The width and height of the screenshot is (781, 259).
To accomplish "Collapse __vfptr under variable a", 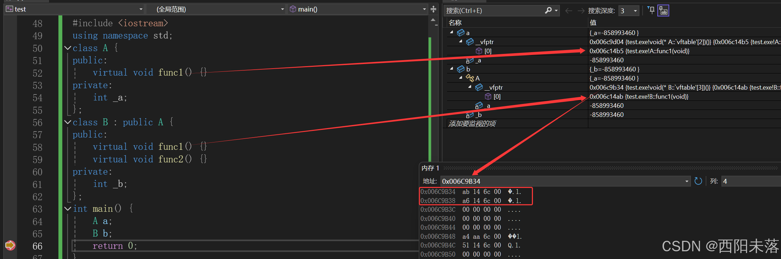I will [461, 41].
